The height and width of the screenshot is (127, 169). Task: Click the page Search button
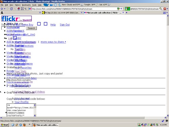click(x=31, y=28)
